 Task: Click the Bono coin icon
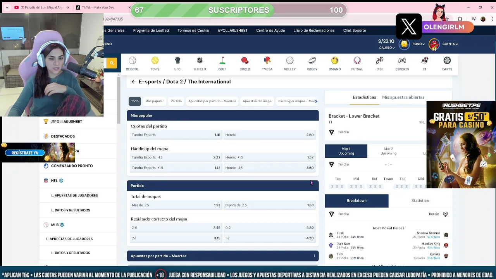tap(404, 44)
